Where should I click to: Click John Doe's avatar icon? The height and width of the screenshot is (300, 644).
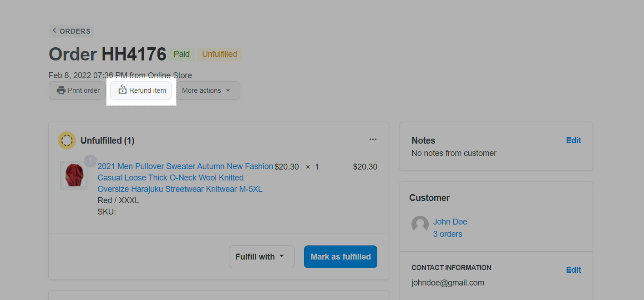pos(420,225)
